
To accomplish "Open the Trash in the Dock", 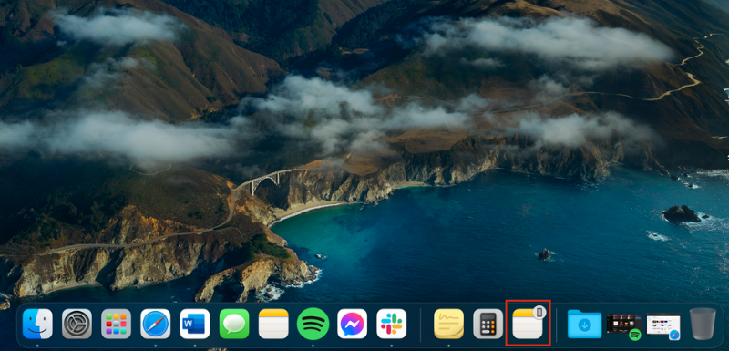I will (703, 324).
